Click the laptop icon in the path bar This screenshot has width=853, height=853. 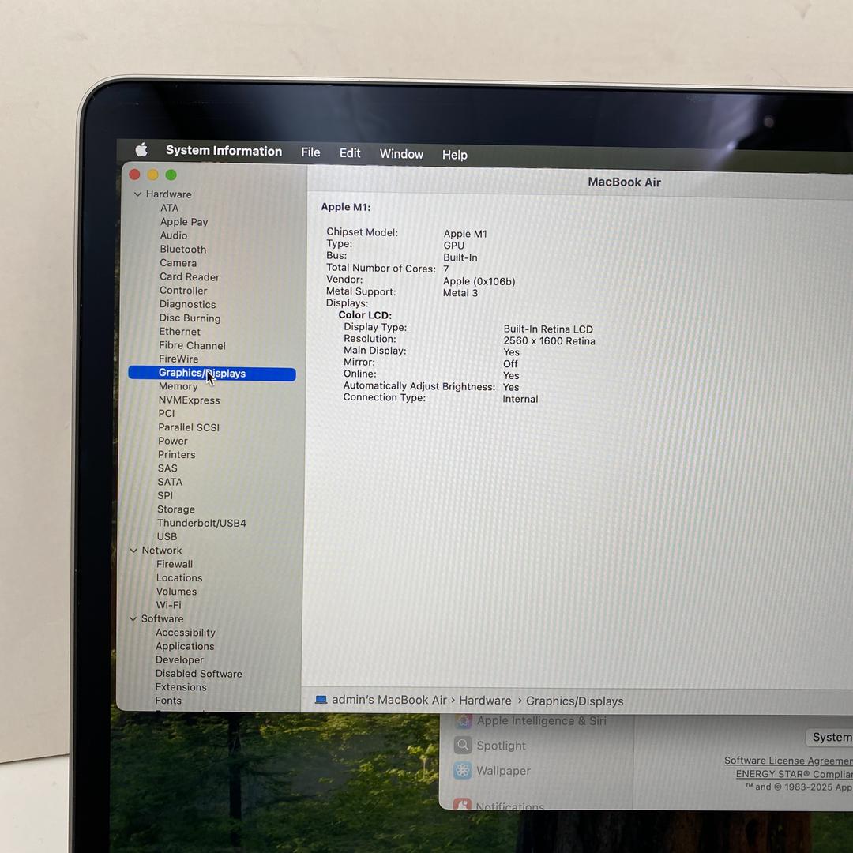[x=321, y=700]
